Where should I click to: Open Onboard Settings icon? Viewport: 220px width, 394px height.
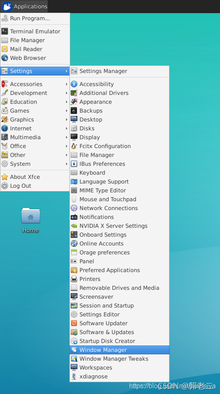[74, 235]
